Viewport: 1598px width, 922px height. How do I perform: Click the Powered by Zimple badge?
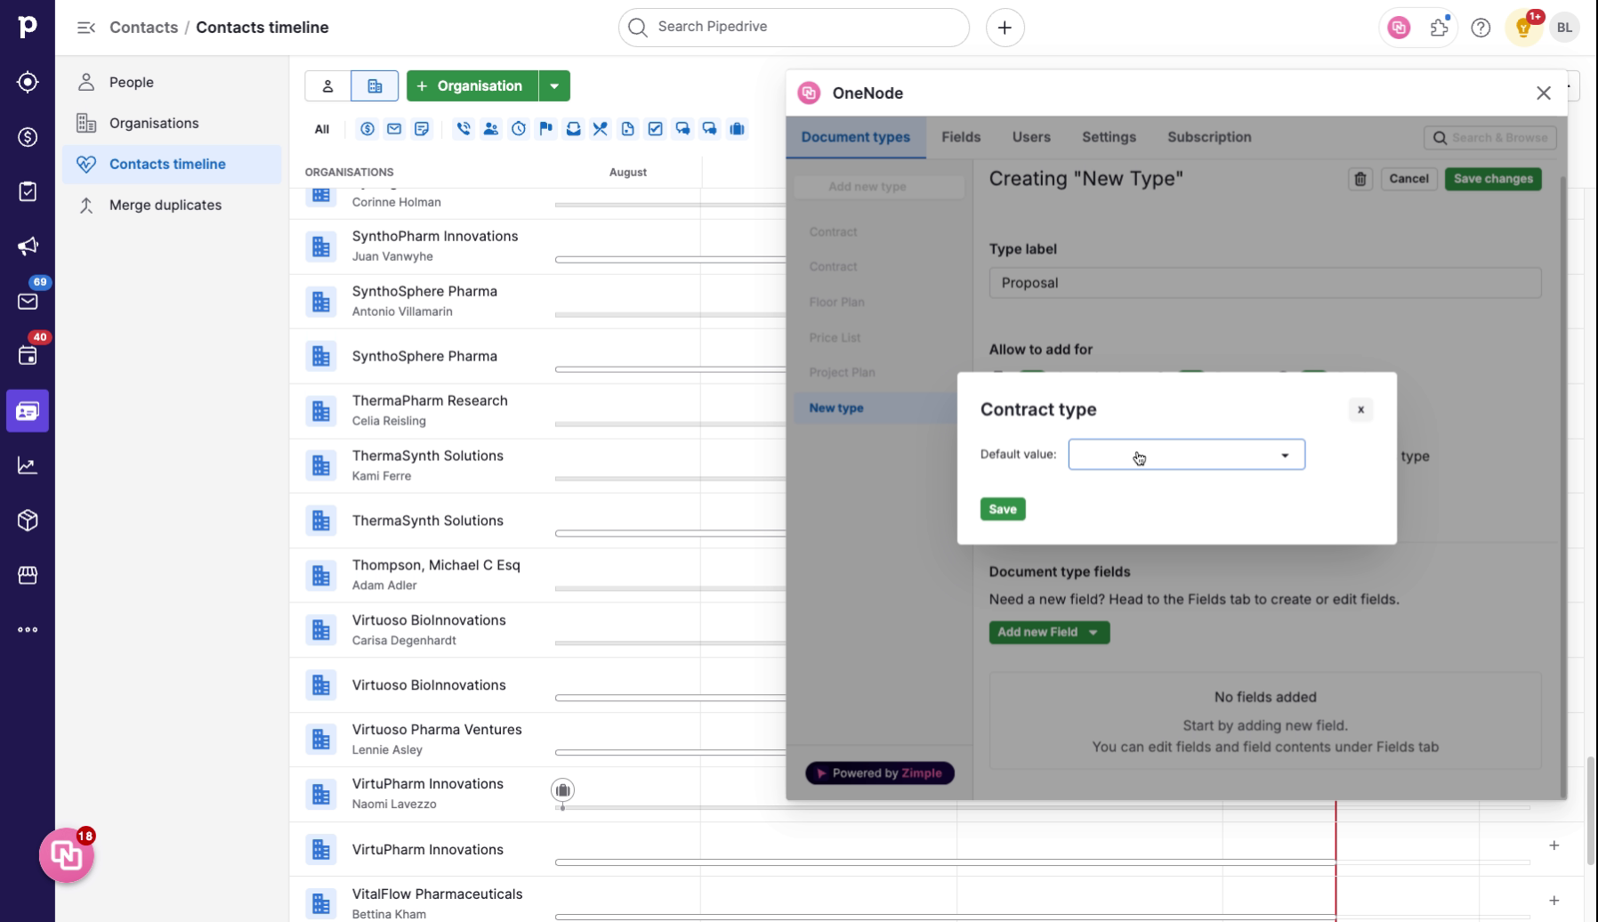[x=880, y=773]
